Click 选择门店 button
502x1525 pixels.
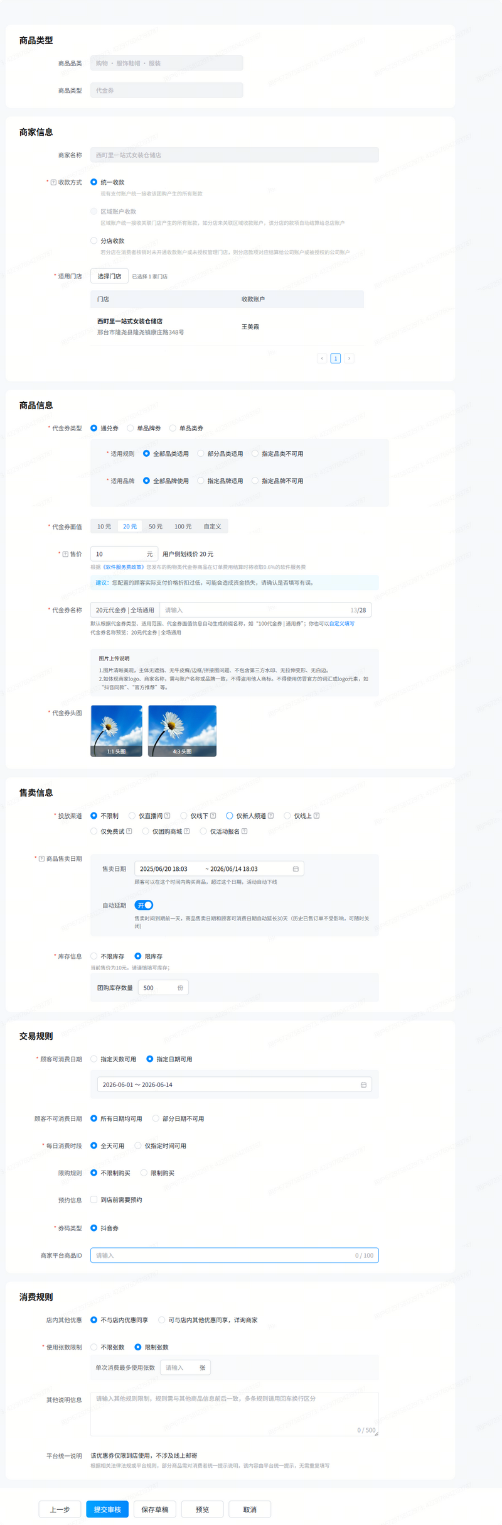coord(109,276)
